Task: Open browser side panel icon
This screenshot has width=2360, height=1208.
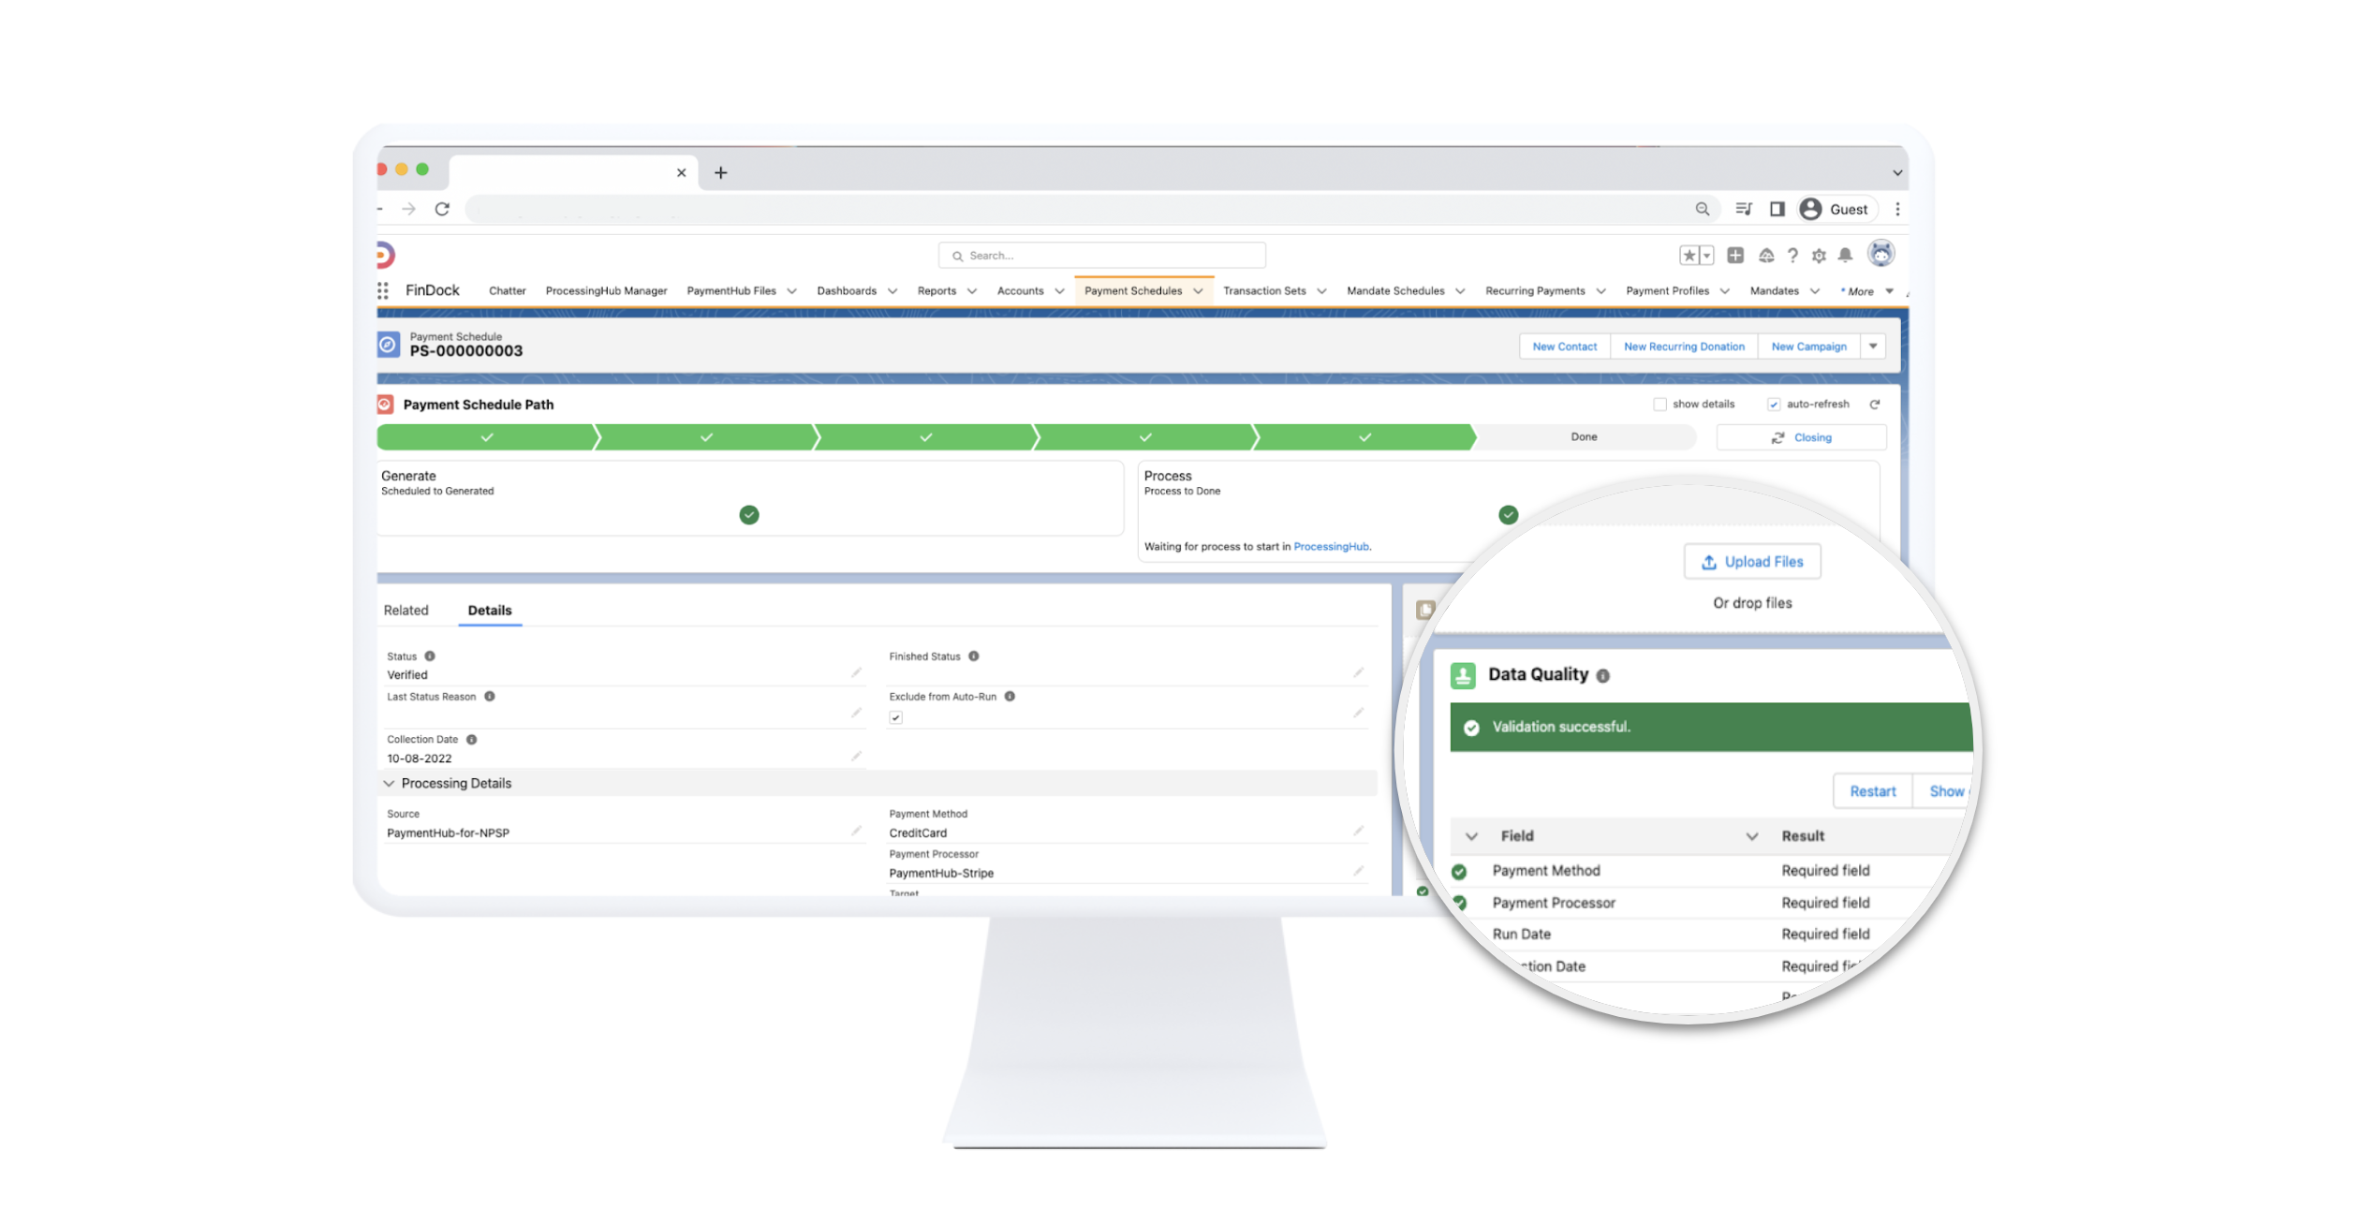Action: 1777,209
